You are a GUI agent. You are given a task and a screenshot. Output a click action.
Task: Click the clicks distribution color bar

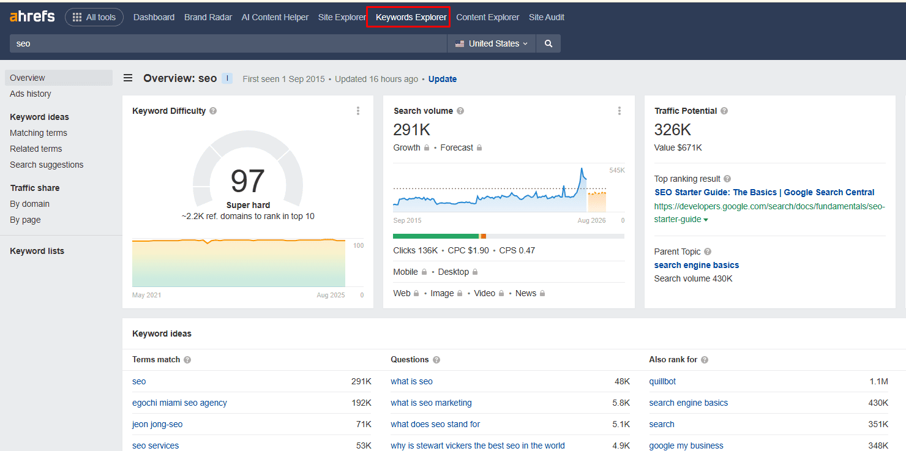coord(436,236)
